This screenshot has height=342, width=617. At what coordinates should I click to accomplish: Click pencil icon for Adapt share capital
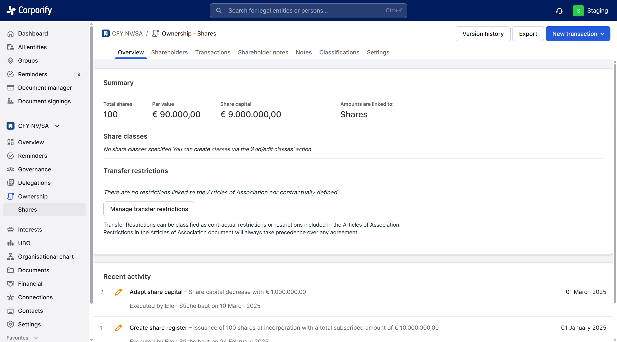point(118,292)
